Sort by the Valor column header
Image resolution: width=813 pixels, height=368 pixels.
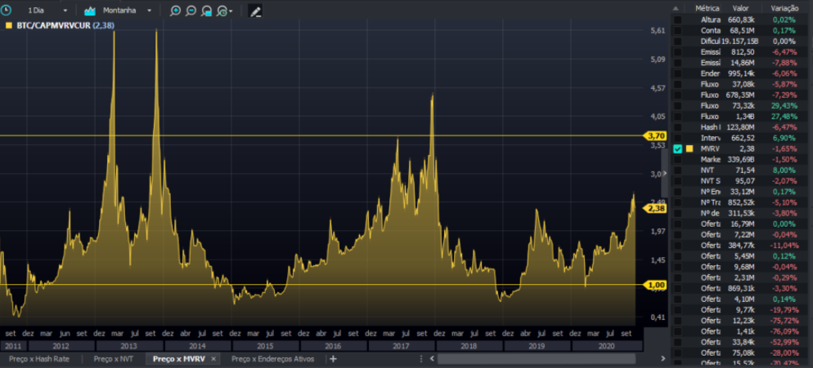(740, 8)
